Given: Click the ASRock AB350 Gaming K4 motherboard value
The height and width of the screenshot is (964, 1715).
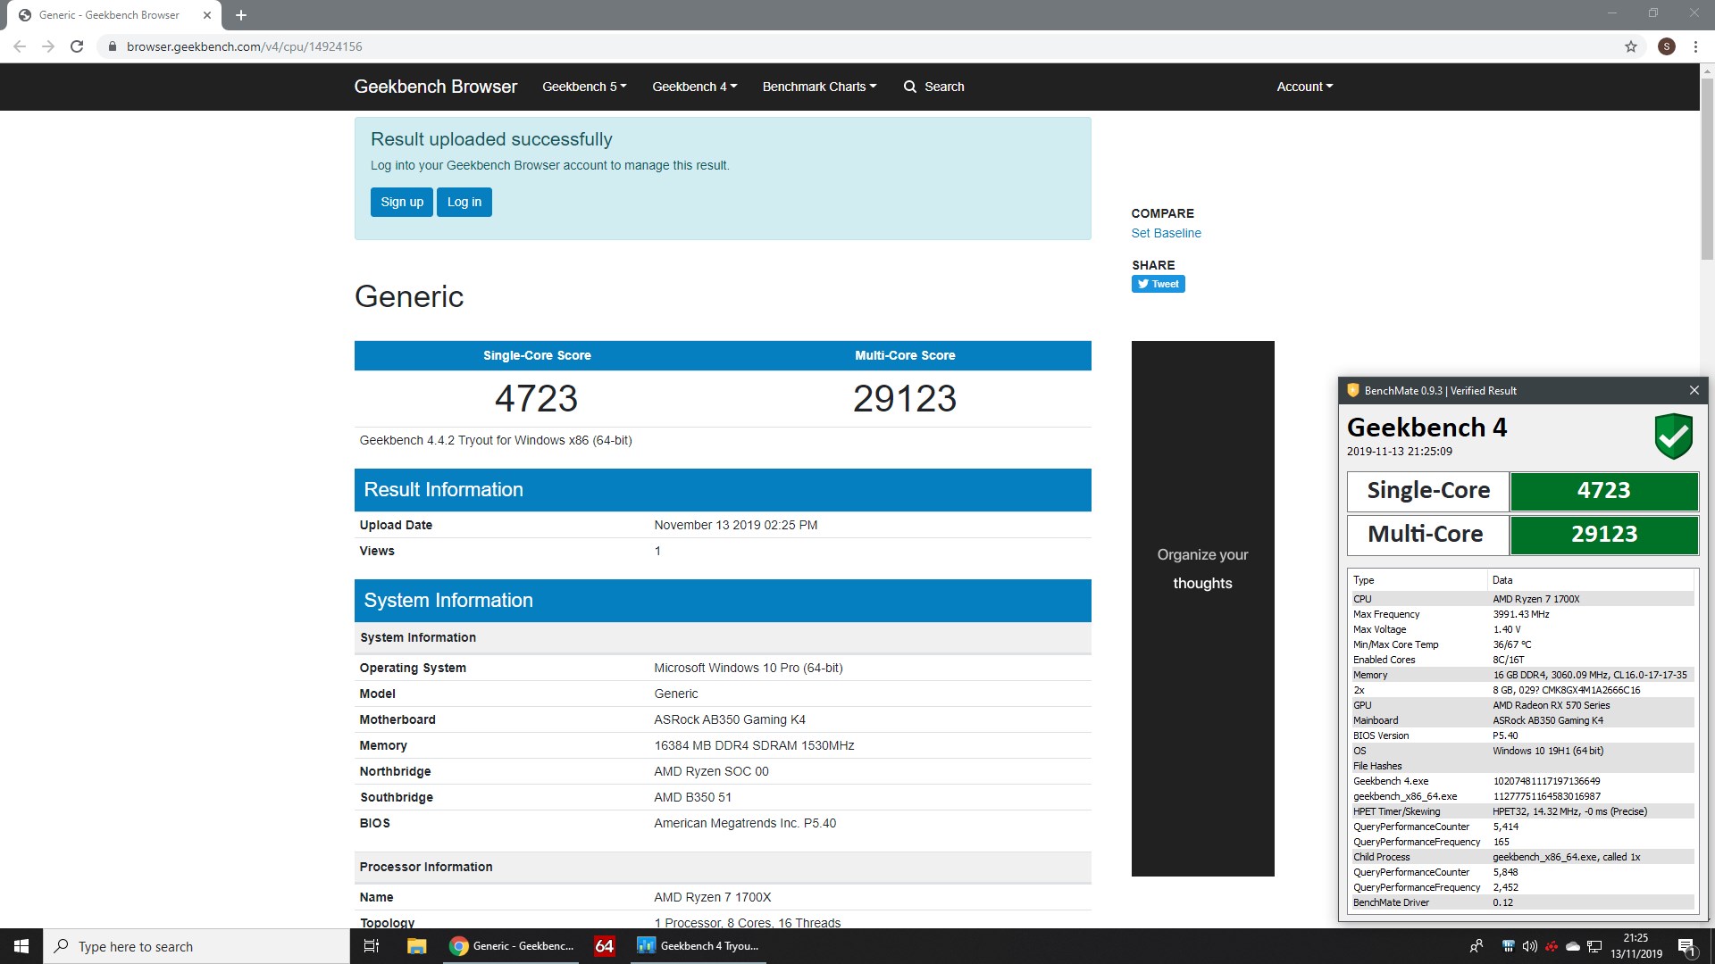Looking at the screenshot, I should [730, 719].
